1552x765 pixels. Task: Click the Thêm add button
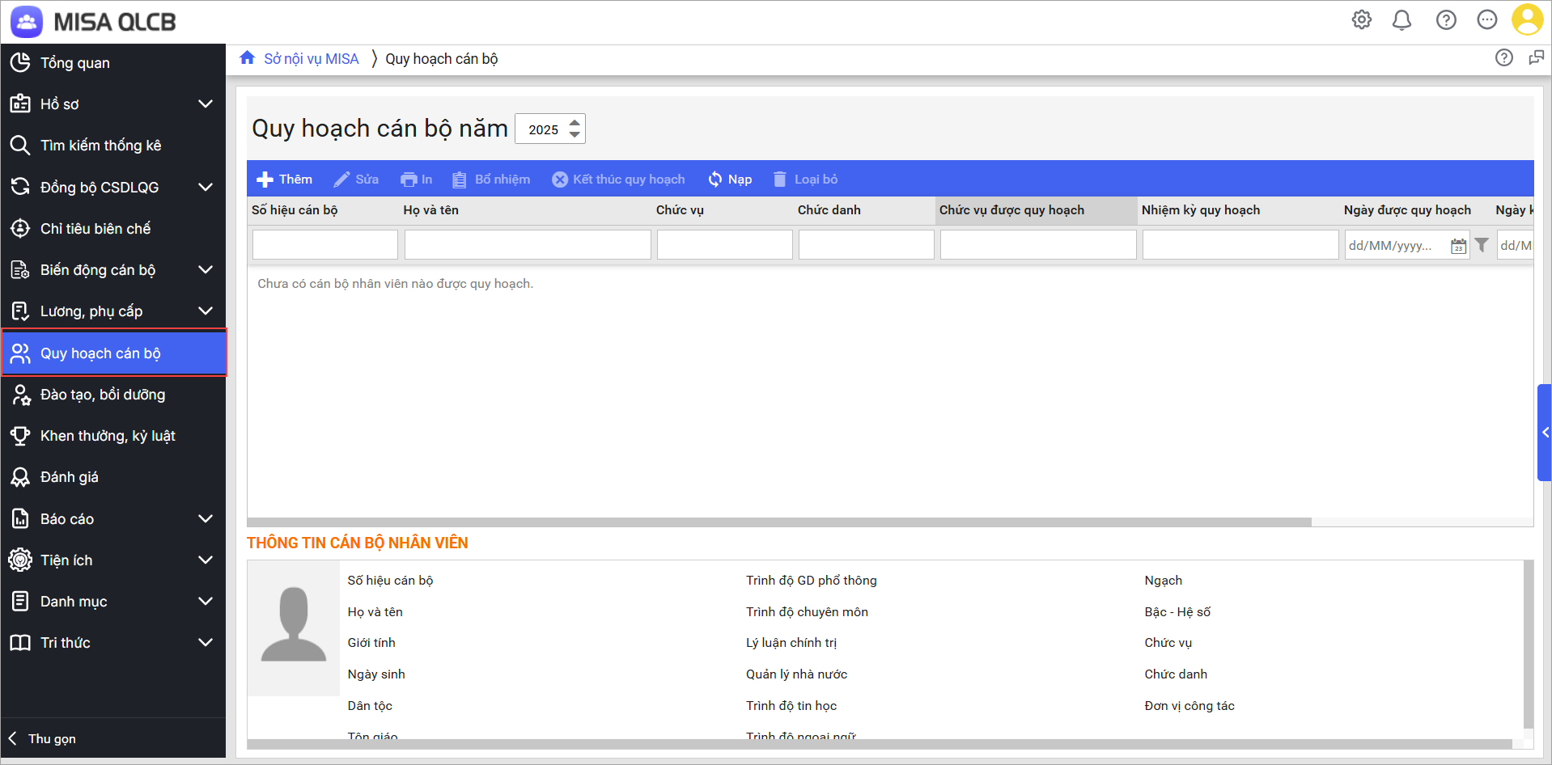(x=284, y=180)
